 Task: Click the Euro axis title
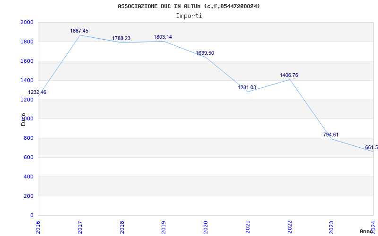[23, 119]
